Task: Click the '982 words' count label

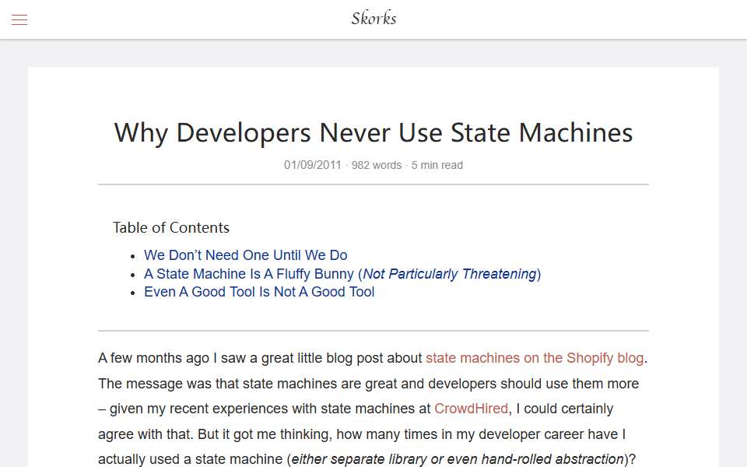Action: [377, 165]
